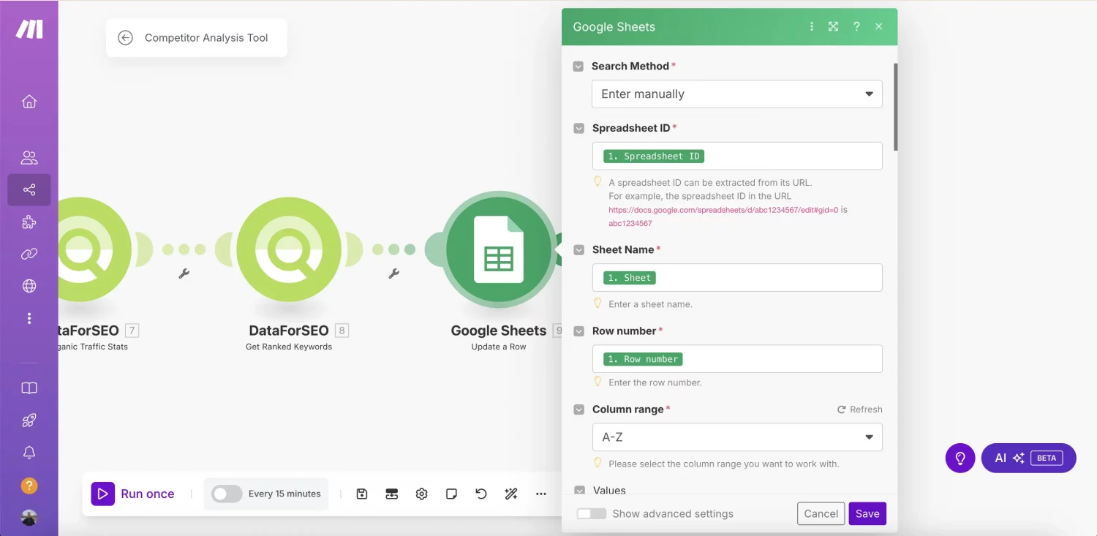Screen dimensions: 1097x536
Task: Open the Home icon in sidebar
Action: 29,102
